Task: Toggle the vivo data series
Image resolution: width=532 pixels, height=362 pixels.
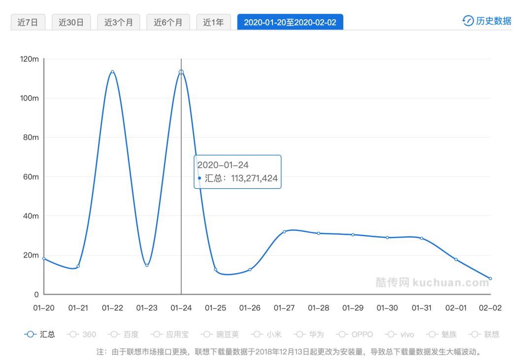Action: tap(390, 334)
